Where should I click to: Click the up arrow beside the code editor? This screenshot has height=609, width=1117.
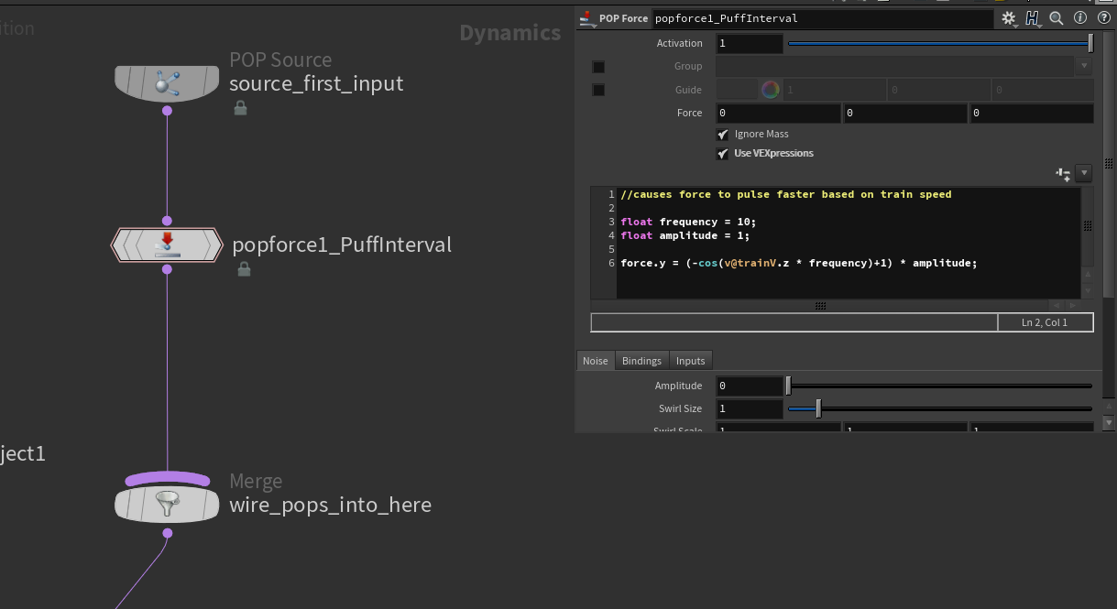pyautogui.click(x=1088, y=274)
